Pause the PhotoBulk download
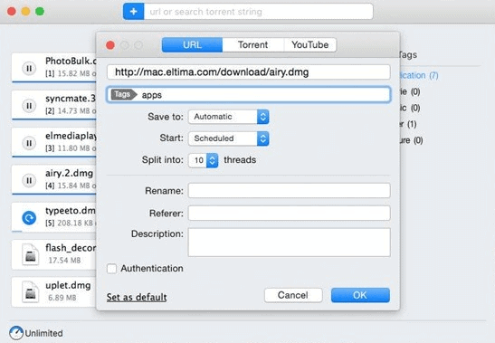Screen dimensions: 495x343 point(29,68)
